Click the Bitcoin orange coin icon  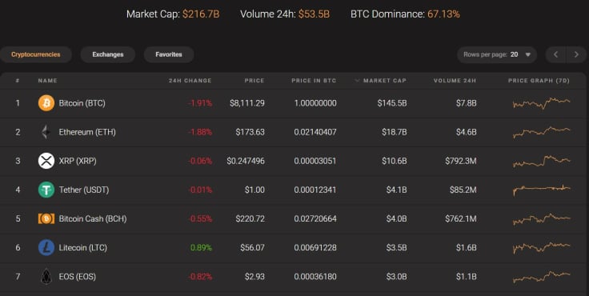pyautogui.click(x=46, y=103)
